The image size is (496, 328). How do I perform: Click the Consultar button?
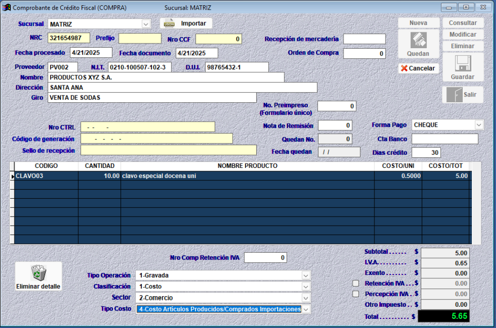463,23
